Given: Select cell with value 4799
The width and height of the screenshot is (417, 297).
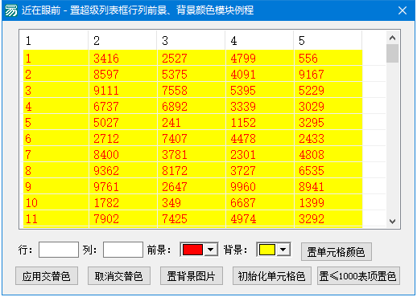Looking at the screenshot, I should click(259, 58).
